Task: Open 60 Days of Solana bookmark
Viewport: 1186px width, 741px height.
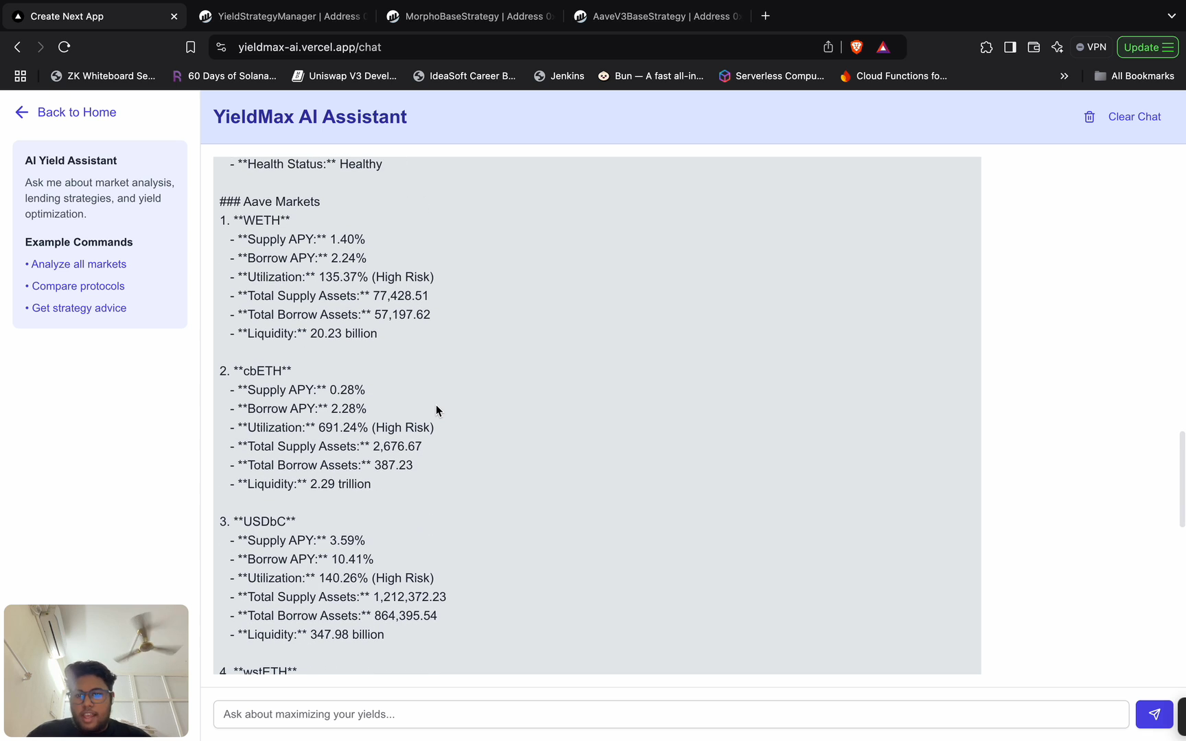Action: [224, 76]
